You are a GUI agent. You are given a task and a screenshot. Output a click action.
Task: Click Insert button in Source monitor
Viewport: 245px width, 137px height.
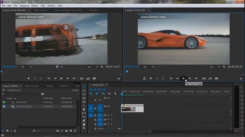coord(82,78)
